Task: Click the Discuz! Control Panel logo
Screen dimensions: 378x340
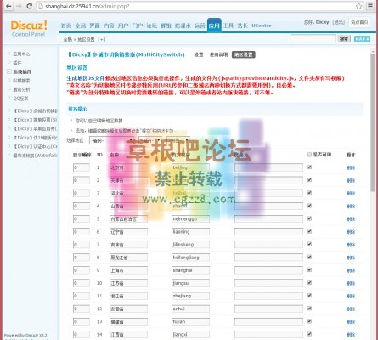Action: [x=29, y=28]
